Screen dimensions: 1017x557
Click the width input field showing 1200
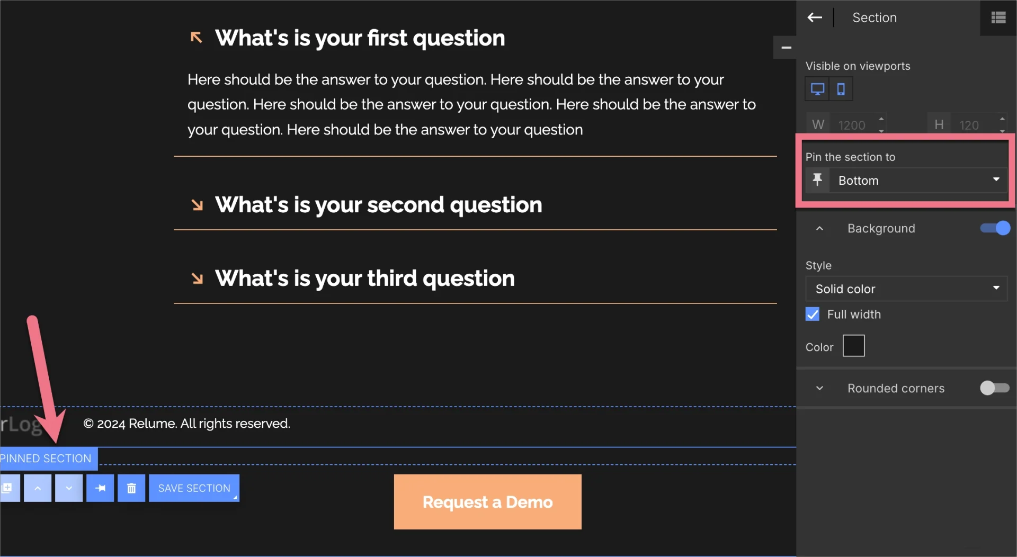(x=853, y=124)
